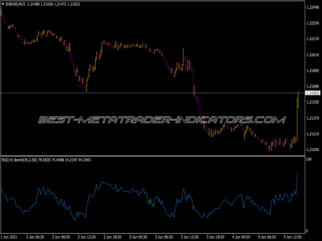322x241 pixels.
Task: Click the 1.21850 price axis label
Action: tap(313, 71)
